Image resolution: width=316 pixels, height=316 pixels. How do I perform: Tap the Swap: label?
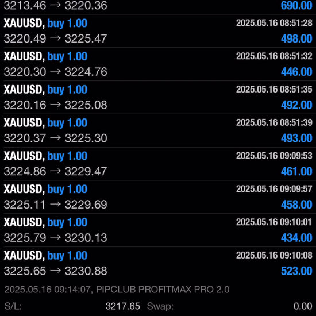coord(160,306)
